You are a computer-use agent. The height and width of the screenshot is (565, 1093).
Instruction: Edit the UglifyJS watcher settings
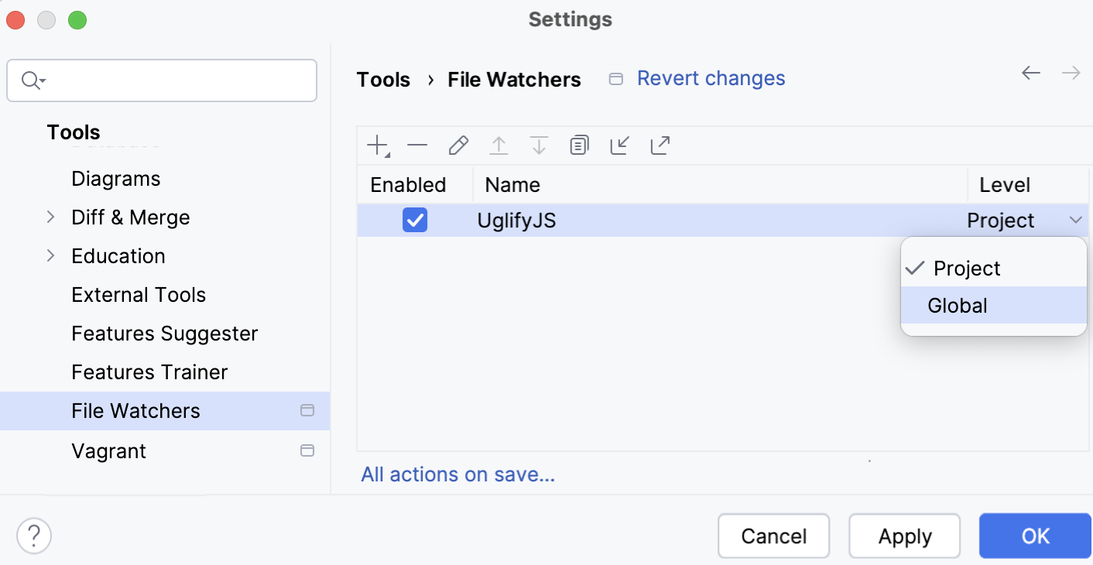(x=458, y=145)
